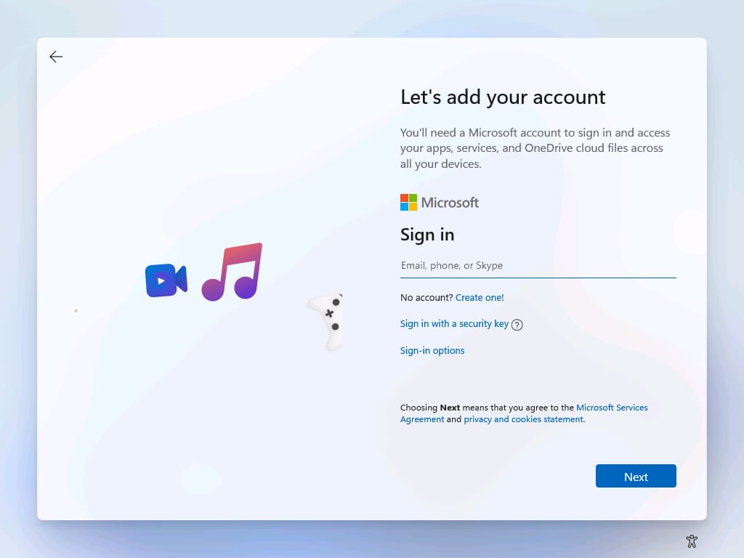
Task: Click the security key help question mark
Action: pos(517,325)
